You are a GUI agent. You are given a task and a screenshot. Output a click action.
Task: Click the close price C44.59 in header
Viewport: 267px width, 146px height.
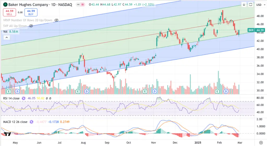coord(127,5)
